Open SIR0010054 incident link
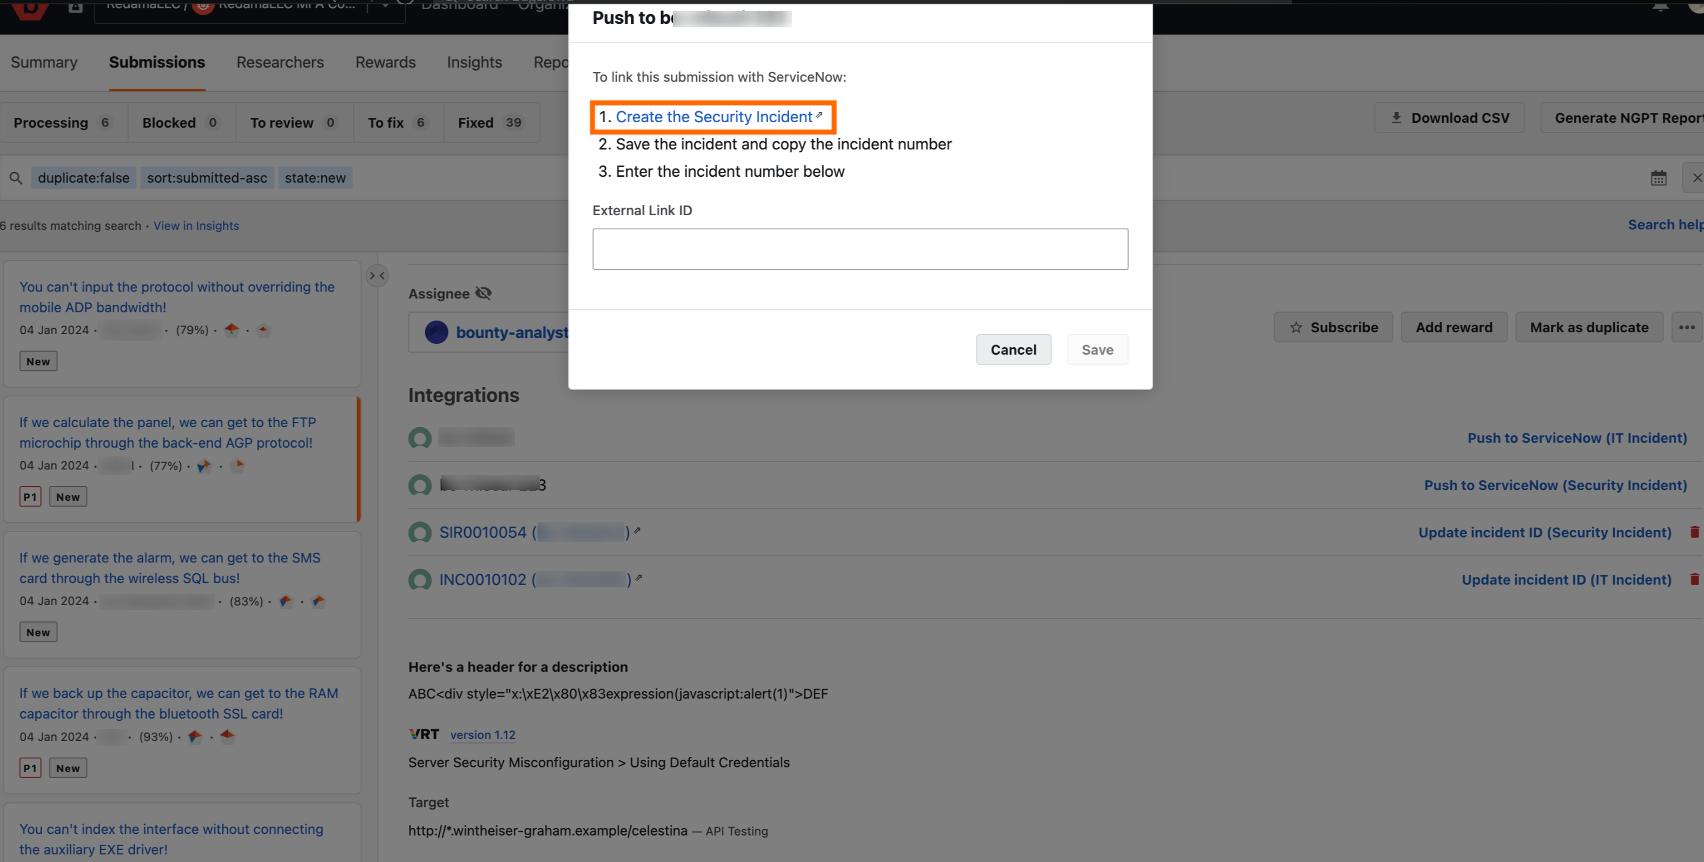Image resolution: width=1704 pixels, height=862 pixels. coord(539,532)
